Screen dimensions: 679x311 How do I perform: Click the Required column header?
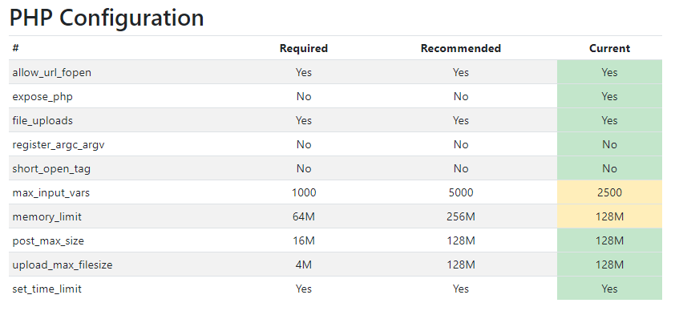(304, 48)
